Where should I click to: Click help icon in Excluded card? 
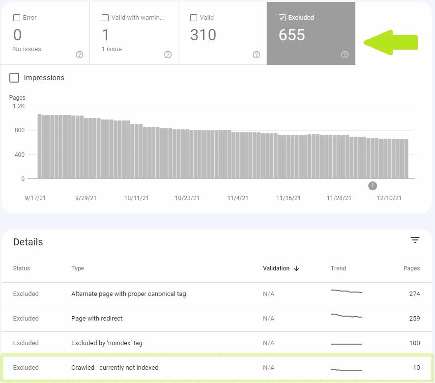tap(345, 55)
